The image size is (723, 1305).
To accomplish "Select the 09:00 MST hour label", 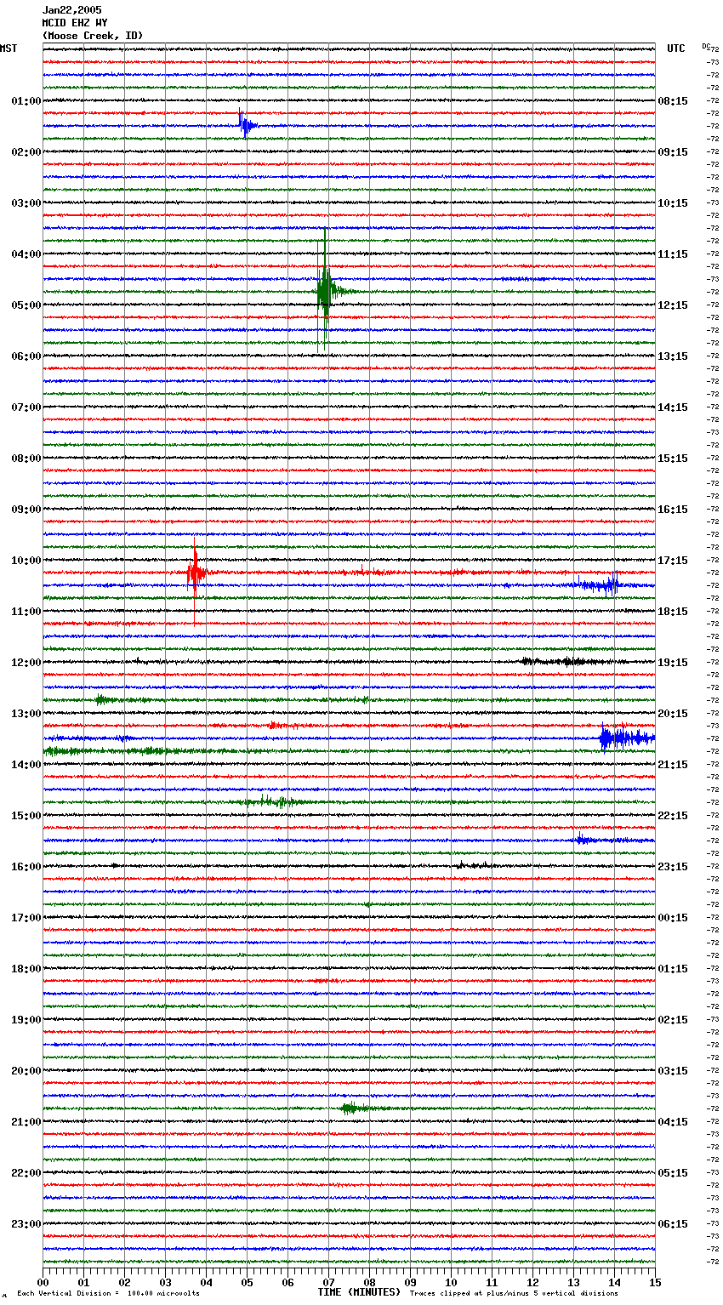I will (26, 510).
